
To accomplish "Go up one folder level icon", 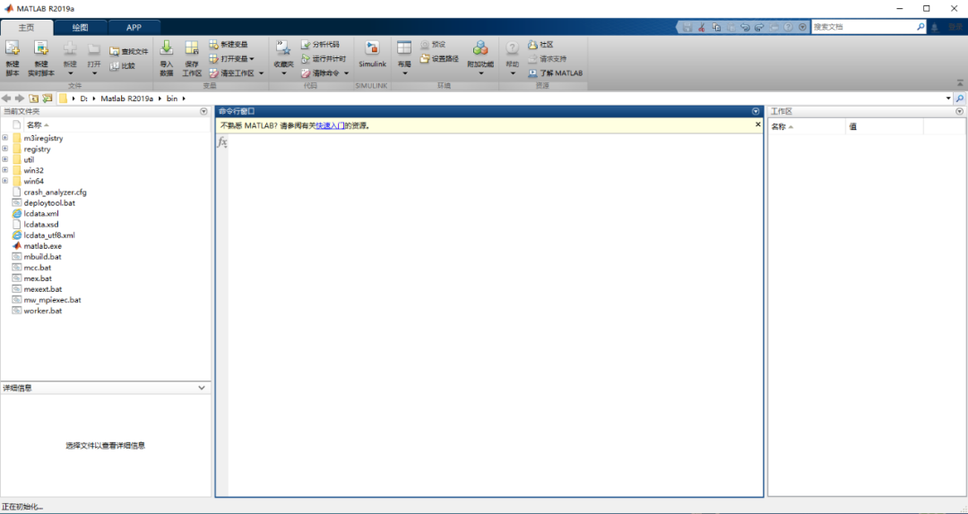I will pos(33,99).
